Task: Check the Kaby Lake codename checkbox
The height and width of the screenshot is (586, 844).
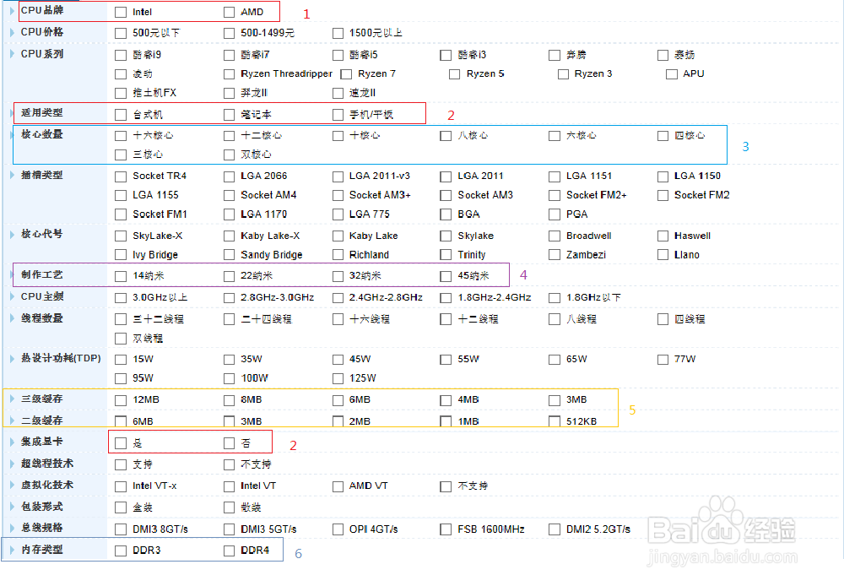Action: [x=338, y=236]
